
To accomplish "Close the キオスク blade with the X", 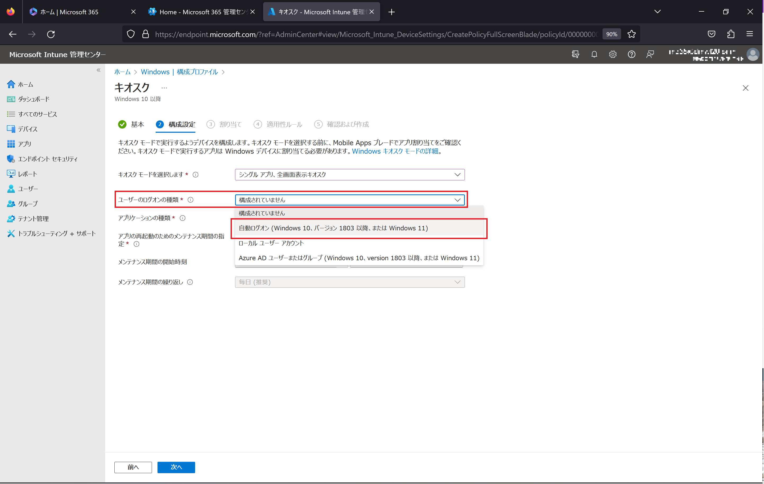I will tap(745, 88).
